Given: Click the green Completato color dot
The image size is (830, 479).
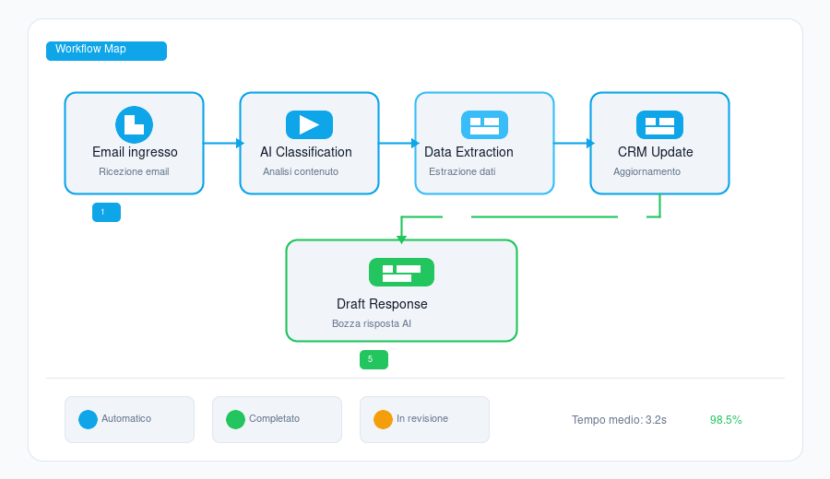Looking at the screenshot, I should click(x=235, y=419).
